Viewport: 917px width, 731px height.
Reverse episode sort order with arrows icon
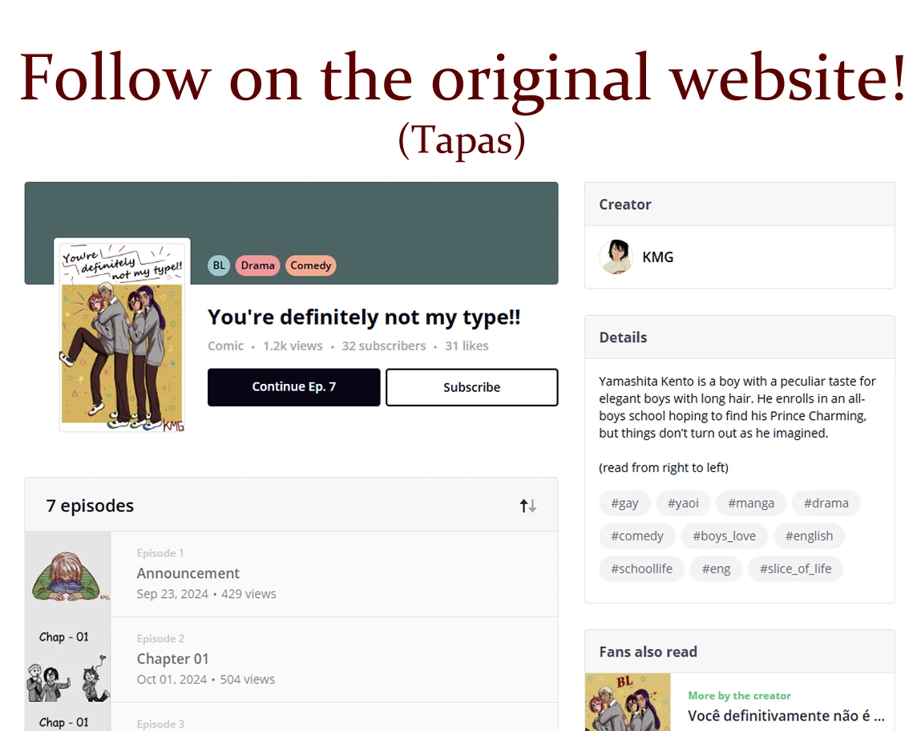coord(527,506)
